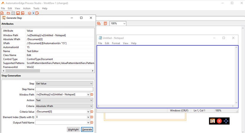The width and height of the screenshot is (245, 133).
Task: Open the Window Path combo dropdown arrow
Action: [x=88, y=94]
